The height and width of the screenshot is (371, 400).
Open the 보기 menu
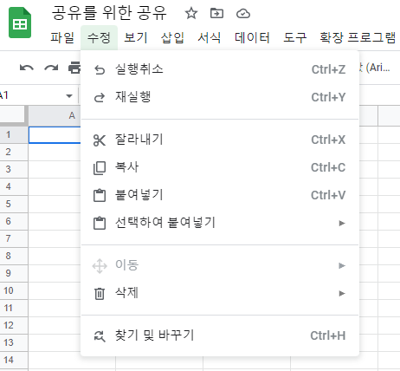coord(136,37)
